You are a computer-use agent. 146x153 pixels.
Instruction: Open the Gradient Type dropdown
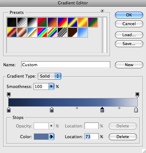click(x=49, y=76)
